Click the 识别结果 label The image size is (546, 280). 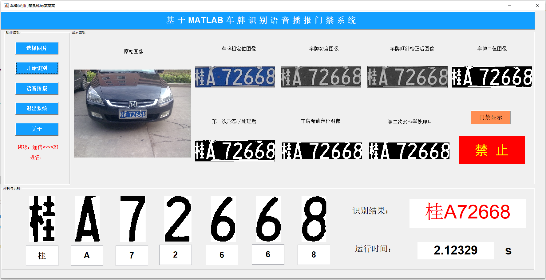370,211
